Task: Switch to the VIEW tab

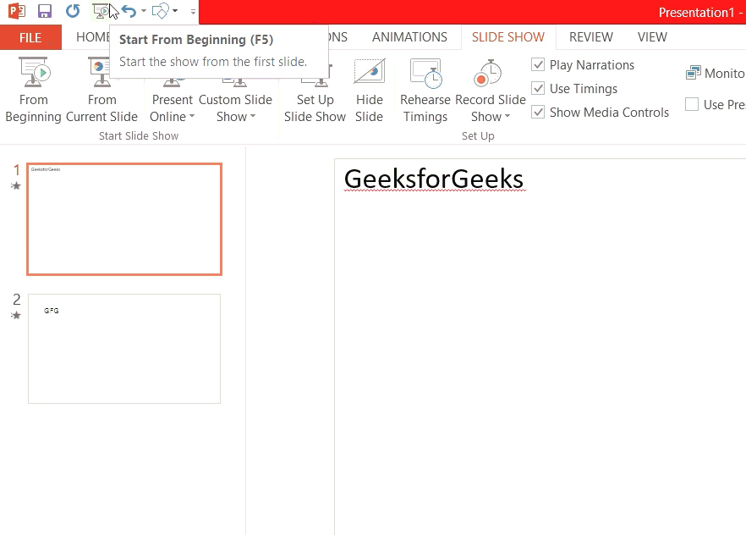Action: click(652, 37)
